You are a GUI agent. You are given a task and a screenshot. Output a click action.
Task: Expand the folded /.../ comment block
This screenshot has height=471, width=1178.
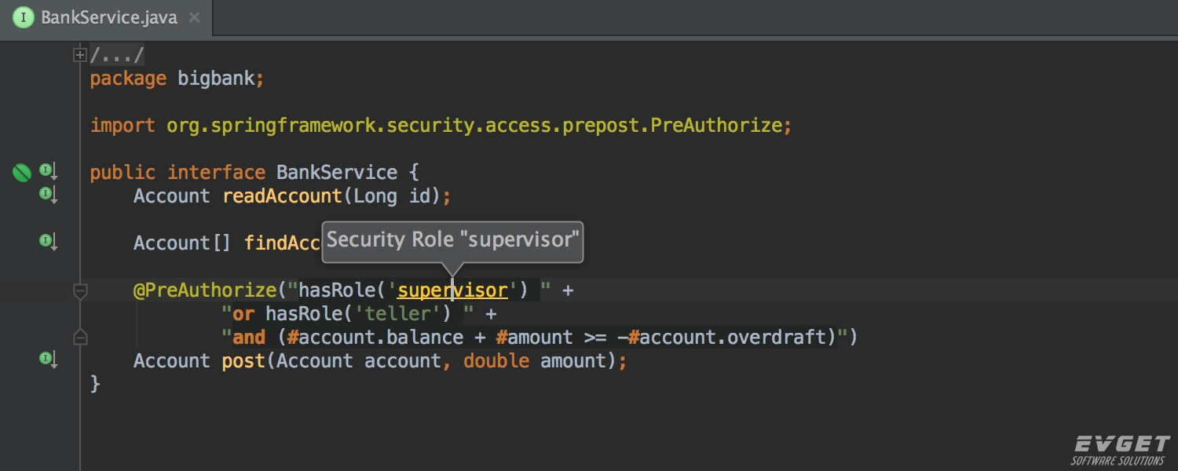tap(79, 55)
